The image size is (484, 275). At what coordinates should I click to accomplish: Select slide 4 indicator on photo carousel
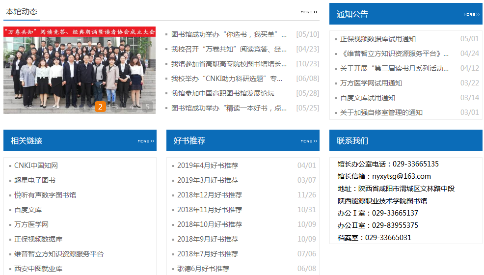[132, 107]
